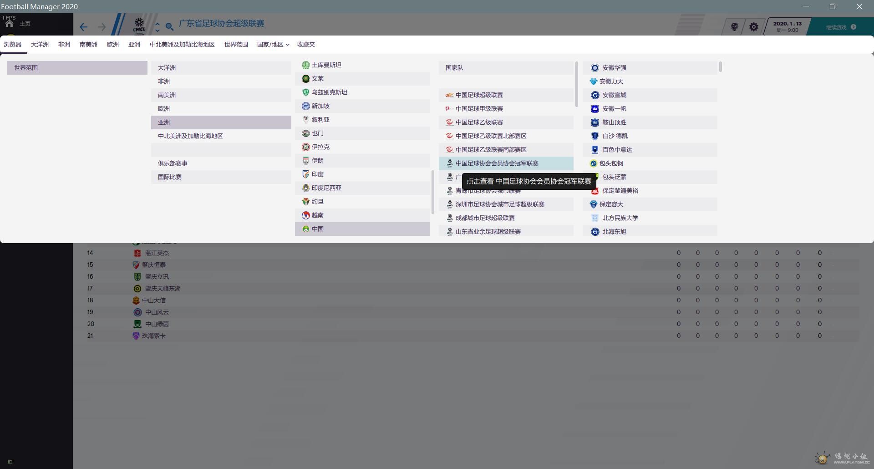Select 国际比赛 in the list
The image size is (874, 469).
pos(221,177)
